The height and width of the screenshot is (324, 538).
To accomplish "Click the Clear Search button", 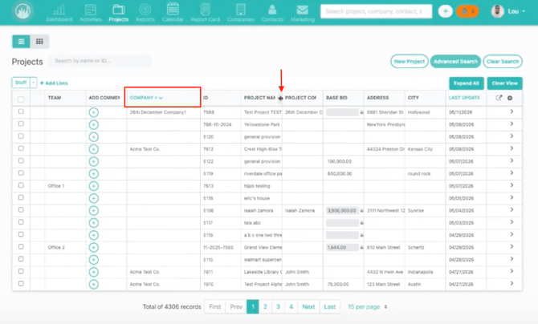I will pos(503,62).
